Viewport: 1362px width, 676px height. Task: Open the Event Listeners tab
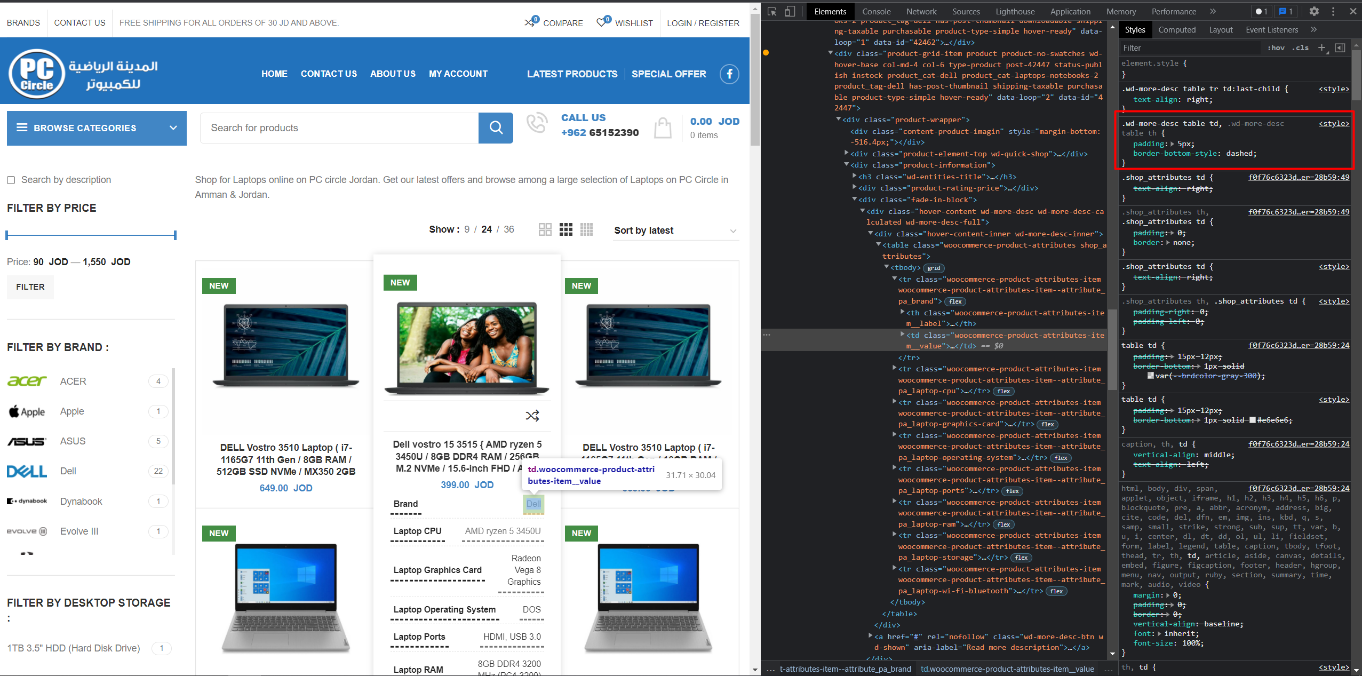[x=1272, y=30]
